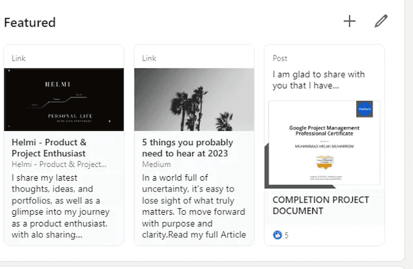The height and width of the screenshot is (269, 413).
Task: Click reaction count '5' on the post
Action: (287, 235)
